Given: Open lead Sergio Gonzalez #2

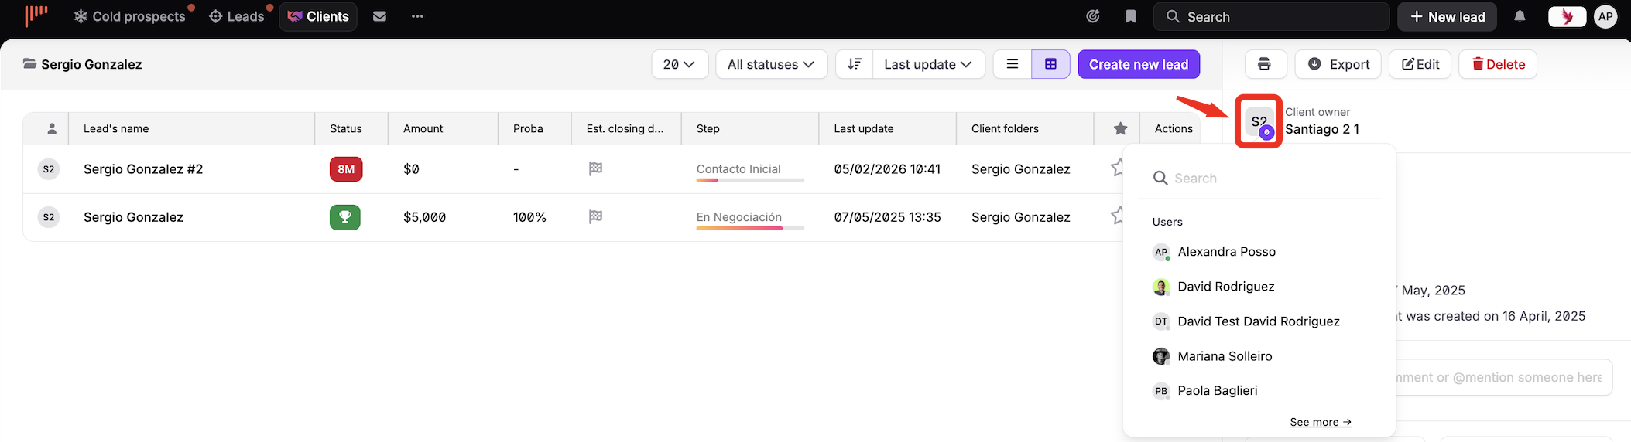Looking at the screenshot, I should click(x=143, y=168).
